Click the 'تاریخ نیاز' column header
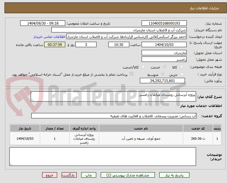This screenshot has width=227, height=183. (25, 128)
